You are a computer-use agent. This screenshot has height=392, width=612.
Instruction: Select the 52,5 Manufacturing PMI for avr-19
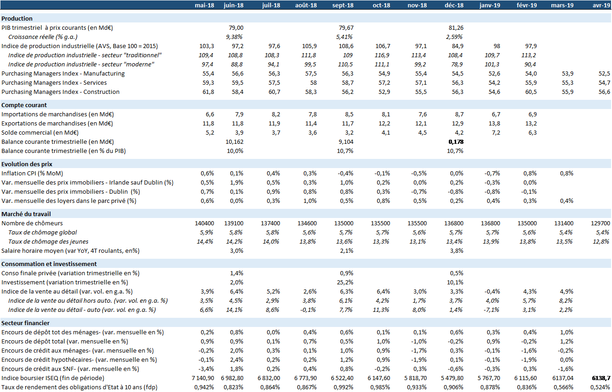[605, 73]
